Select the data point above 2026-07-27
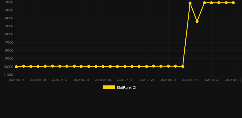Viewport: 242px width, 118px height. pos(147,66)
